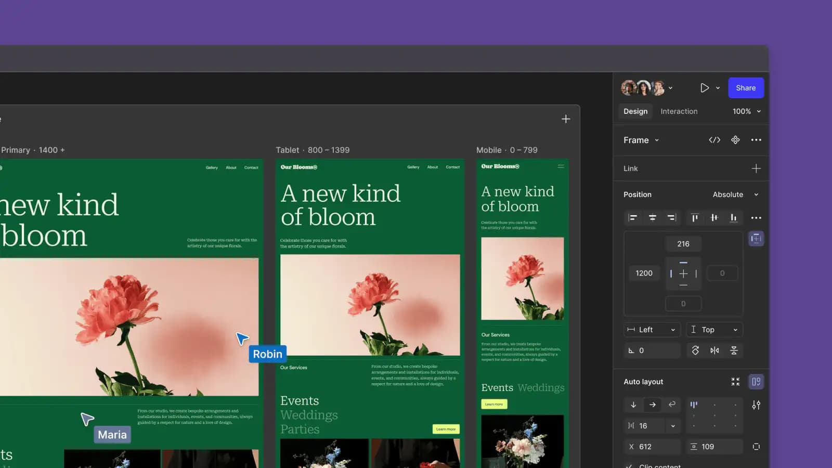Align selection to horizontal center

pos(652,218)
